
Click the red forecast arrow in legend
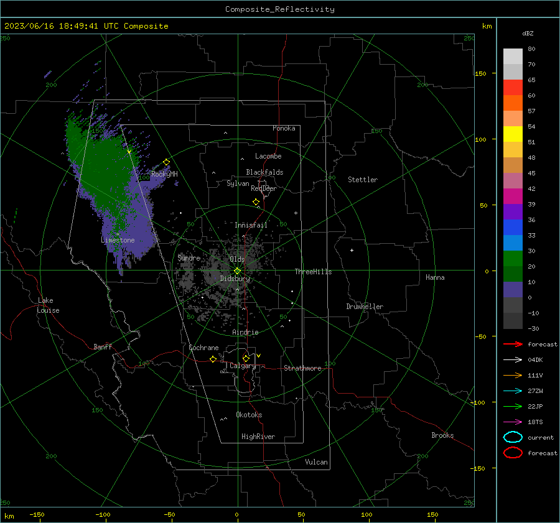tap(513, 344)
